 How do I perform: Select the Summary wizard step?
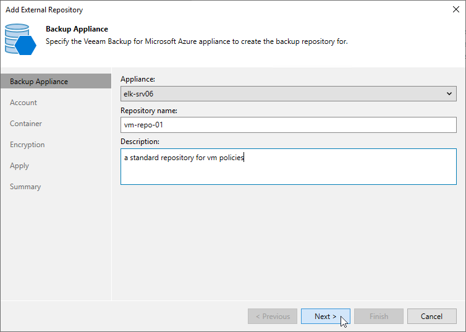pyautogui.click(x=25, y=187)
